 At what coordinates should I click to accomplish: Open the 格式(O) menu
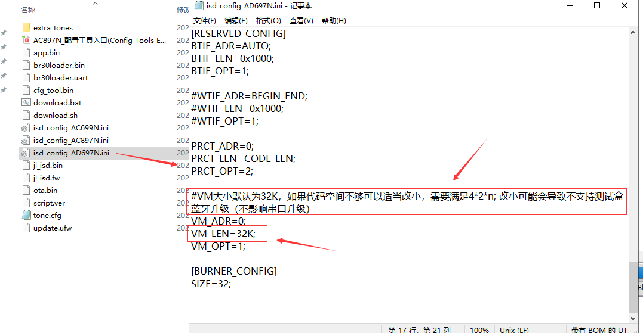(268, 21)
